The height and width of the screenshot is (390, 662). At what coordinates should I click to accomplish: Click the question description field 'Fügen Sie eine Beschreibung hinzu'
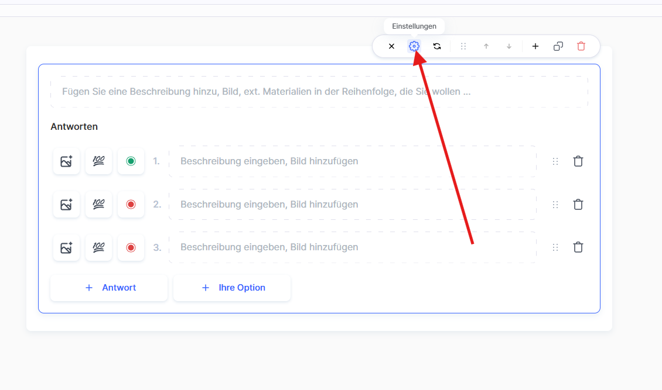click(319, 92)
